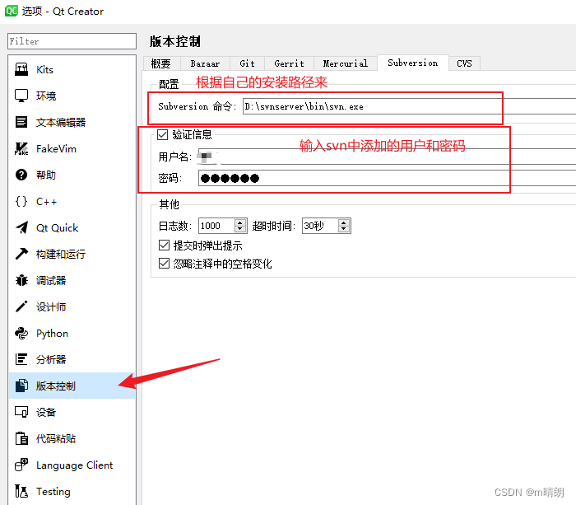The width and height of the screenshot is (576, 505).
Task: Open the 文本编辑器 category label
Action: click(61, 123)
